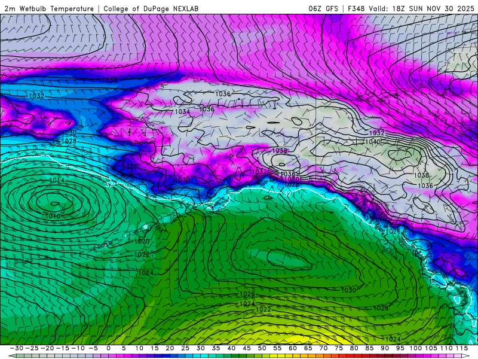This screenshot has height=359, width=478.
Task: Click the 50 value on the color scale
Action: coord(262,348)
